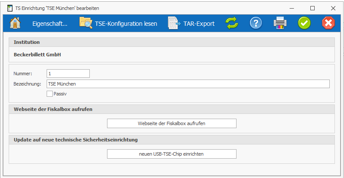
Task: Click neuen USB-TSE-Chip einrichten button
Action: (x=171, y=154)
